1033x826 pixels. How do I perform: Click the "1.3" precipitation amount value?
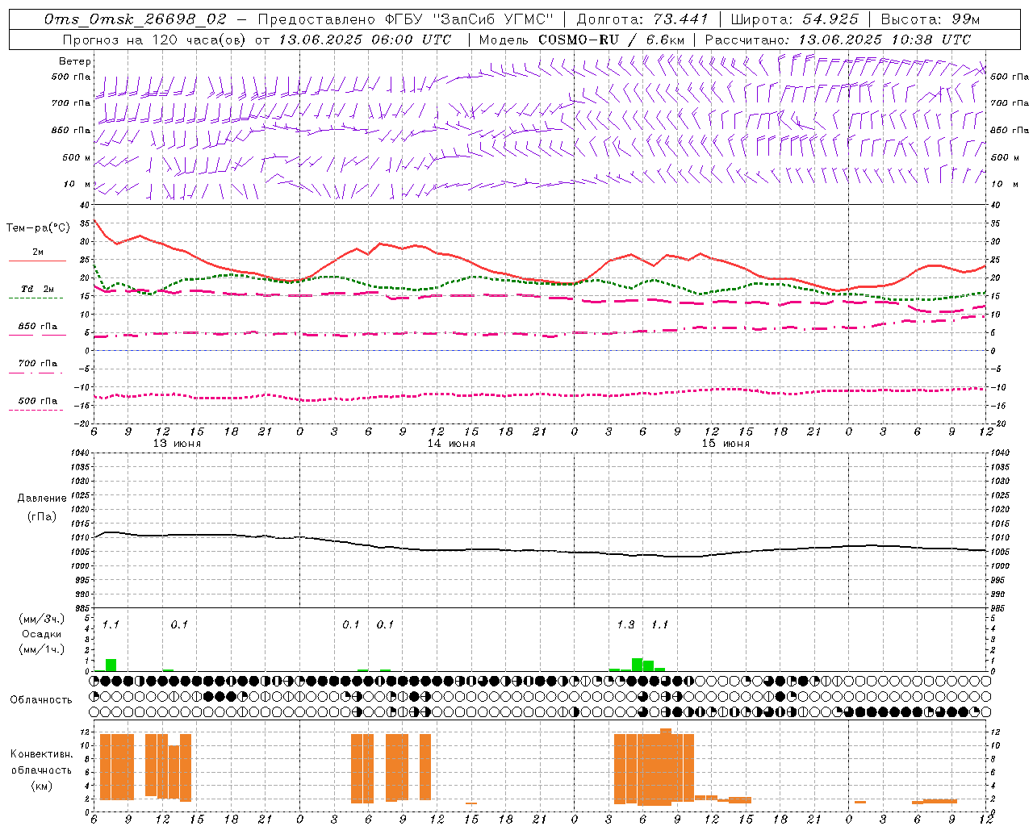[x=625, y=625]
